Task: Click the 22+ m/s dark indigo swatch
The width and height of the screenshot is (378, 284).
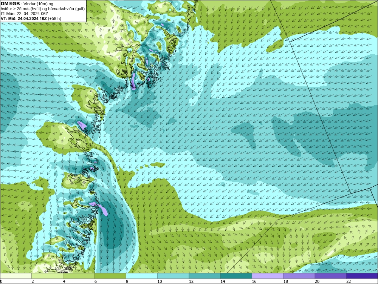Action: (362, 276)
